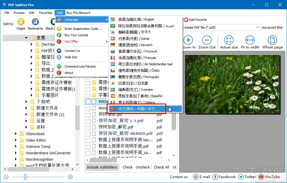This screenshot has height=183, width=287.
Task: Open the Language submenu item
Action: click(x=82, y=19)
